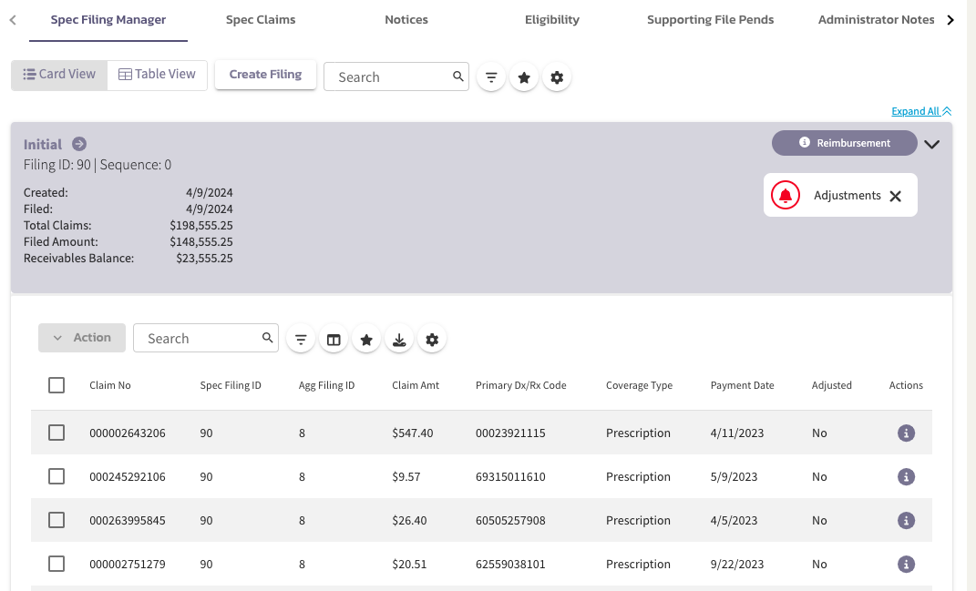Click the Create Filing button
This screenshot has width=976, height=591.
pyautogui.click(x=265, y=75)
